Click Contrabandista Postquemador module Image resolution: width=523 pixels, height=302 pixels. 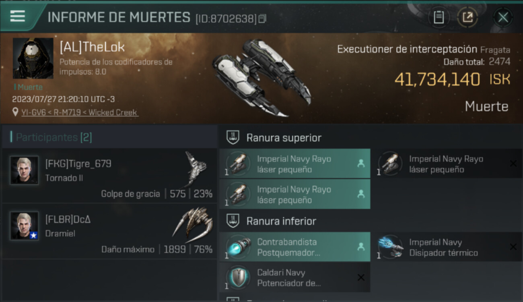click(x=294, y=247)
